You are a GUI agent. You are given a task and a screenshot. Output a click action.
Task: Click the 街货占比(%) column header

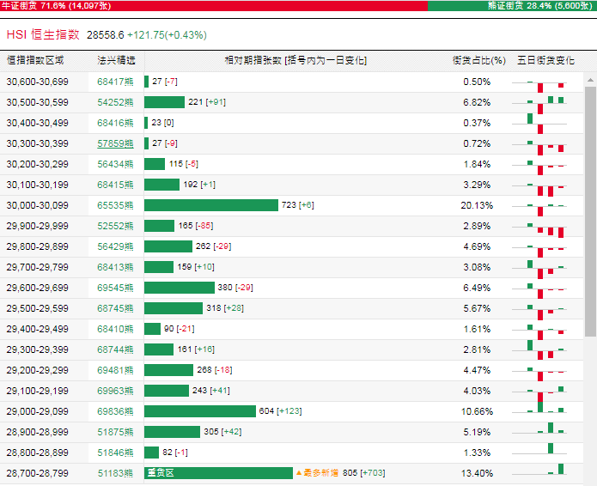[x=479, y=60]
